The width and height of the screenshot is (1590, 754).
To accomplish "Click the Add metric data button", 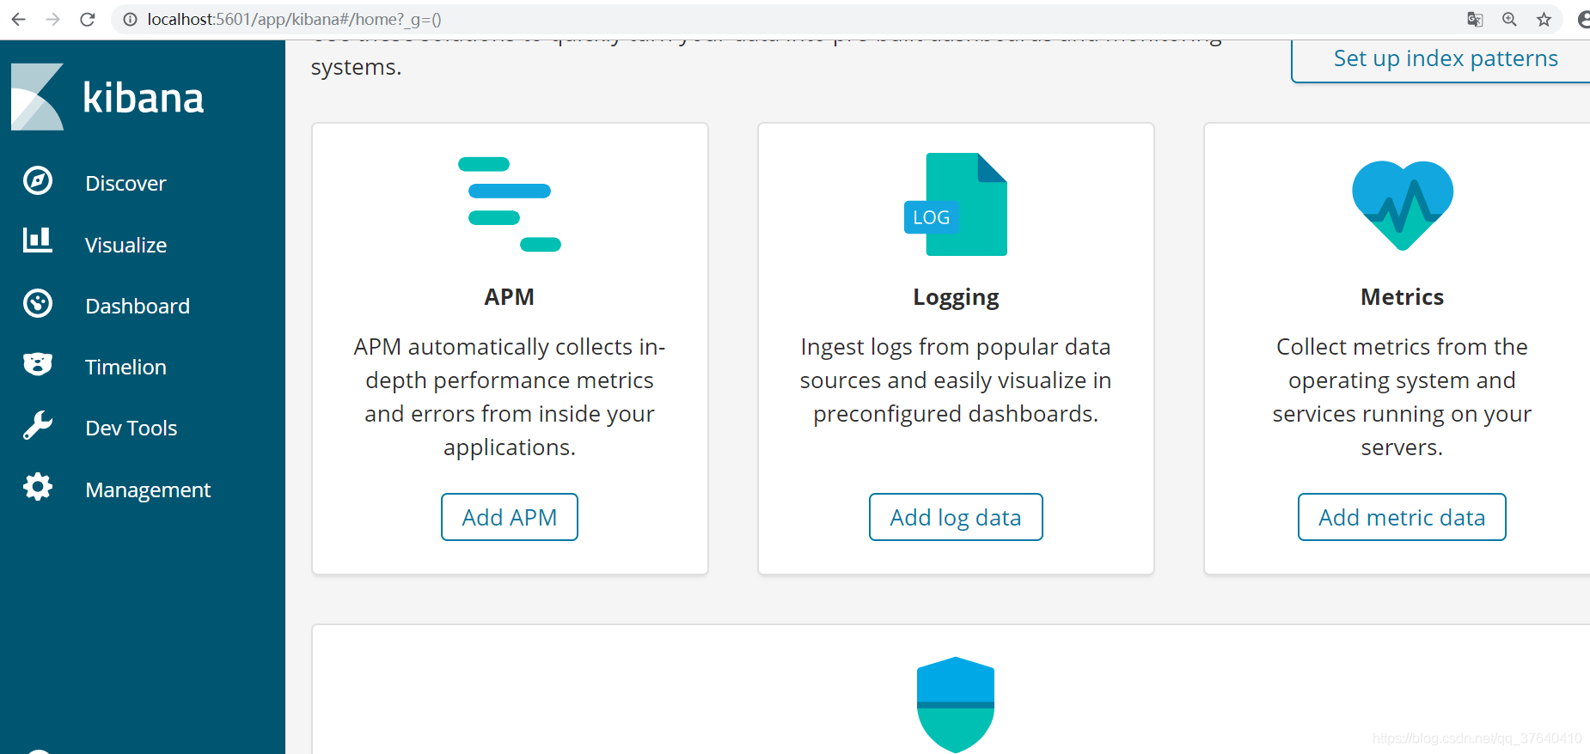I will (x=1402, y=517).
